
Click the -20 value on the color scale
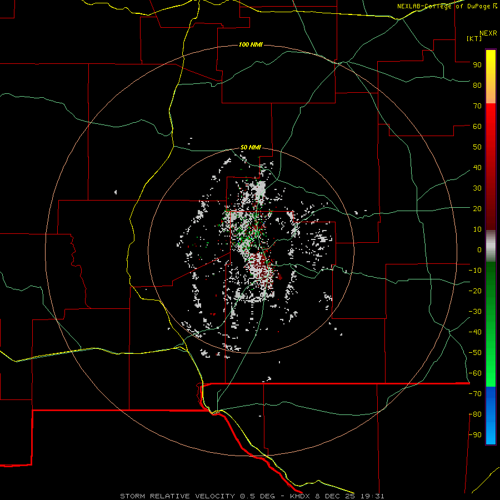475,291
